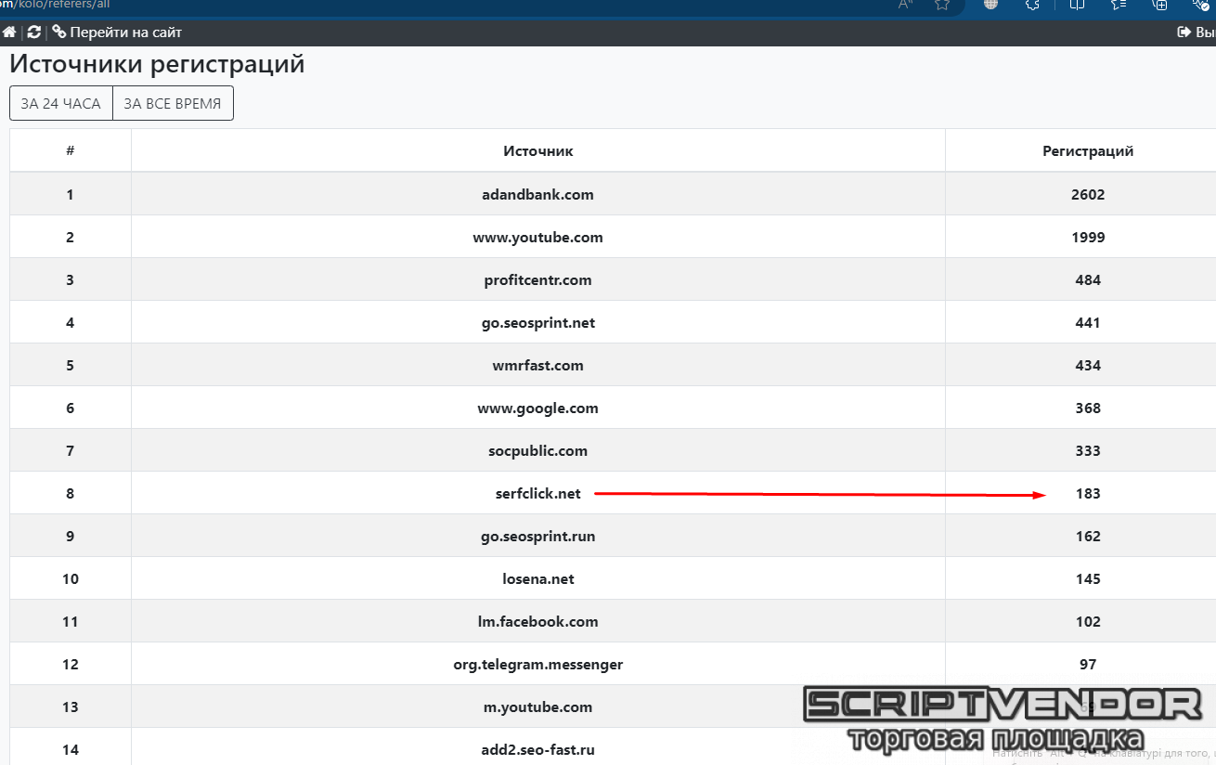Switch to the ЗА ВСЕ ВРЕМЯ tab

pyautogui.click(x=173, y=104)
